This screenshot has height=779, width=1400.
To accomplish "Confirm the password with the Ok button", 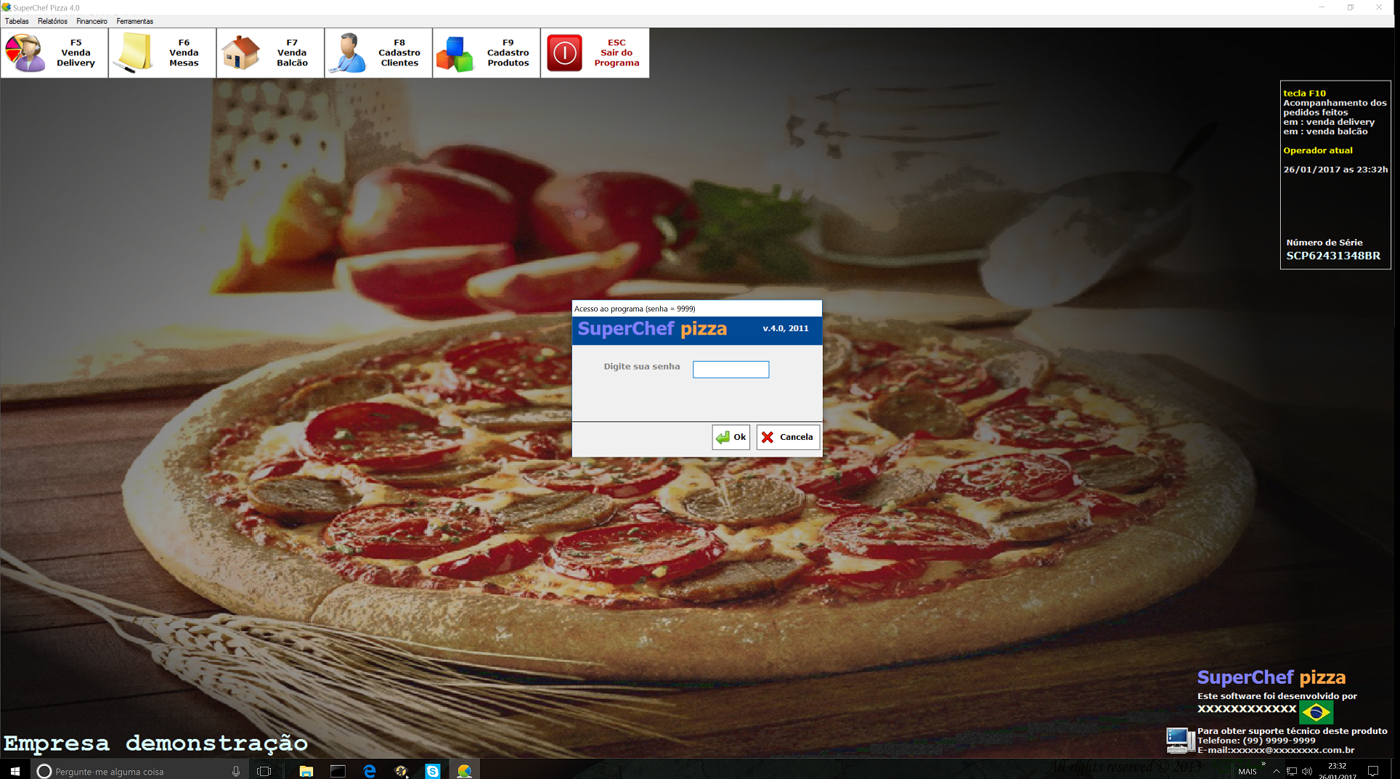I will point(730,437).
